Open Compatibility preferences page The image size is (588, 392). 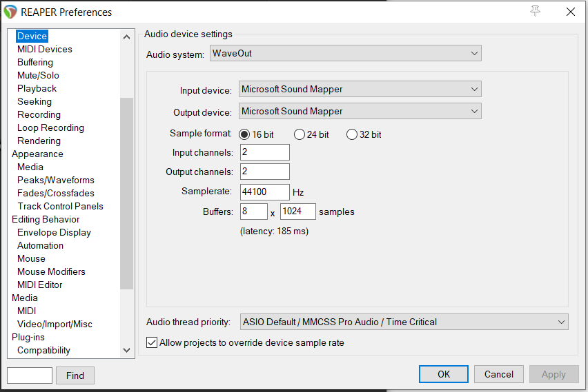coord(44,351)
